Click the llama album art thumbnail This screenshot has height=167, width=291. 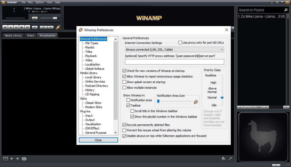click(x=263, y=136)
